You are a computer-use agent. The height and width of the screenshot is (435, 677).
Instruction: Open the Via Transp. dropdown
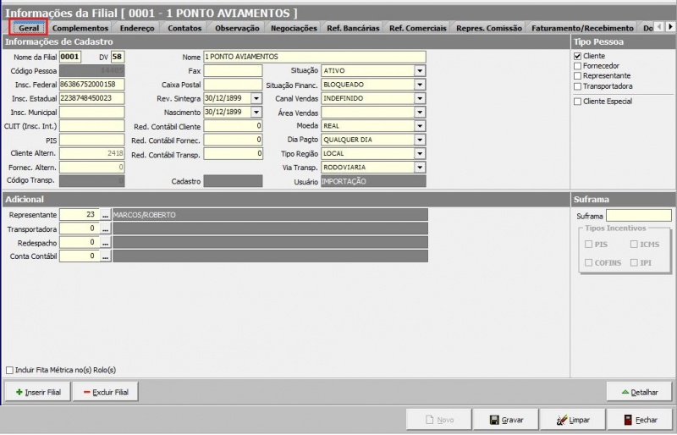click(x=420, y=168)
